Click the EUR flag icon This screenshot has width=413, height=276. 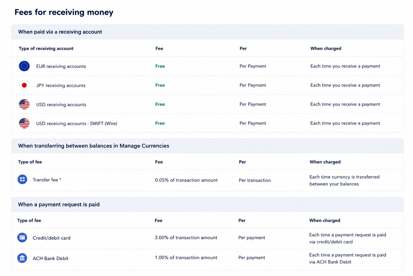tap(24, 66)
